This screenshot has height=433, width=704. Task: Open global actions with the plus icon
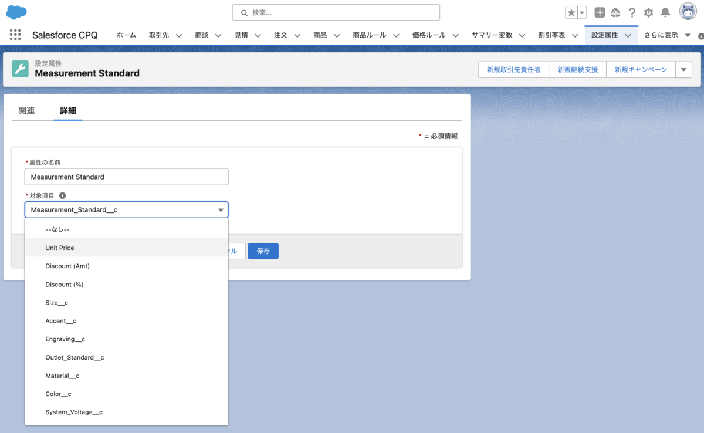pyautogui.click(x=600, y=12)
